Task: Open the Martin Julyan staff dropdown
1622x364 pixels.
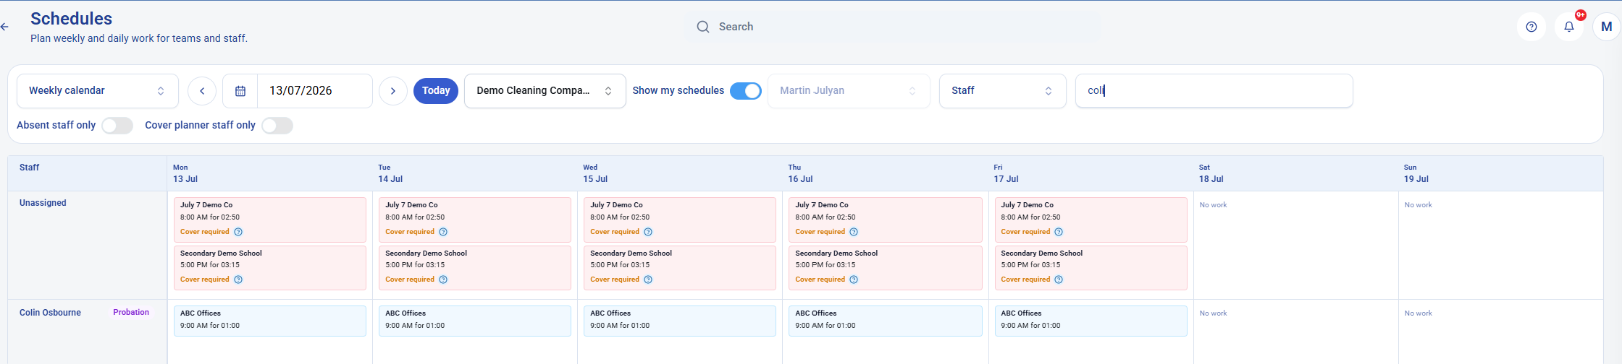Action: pos(849,91)
